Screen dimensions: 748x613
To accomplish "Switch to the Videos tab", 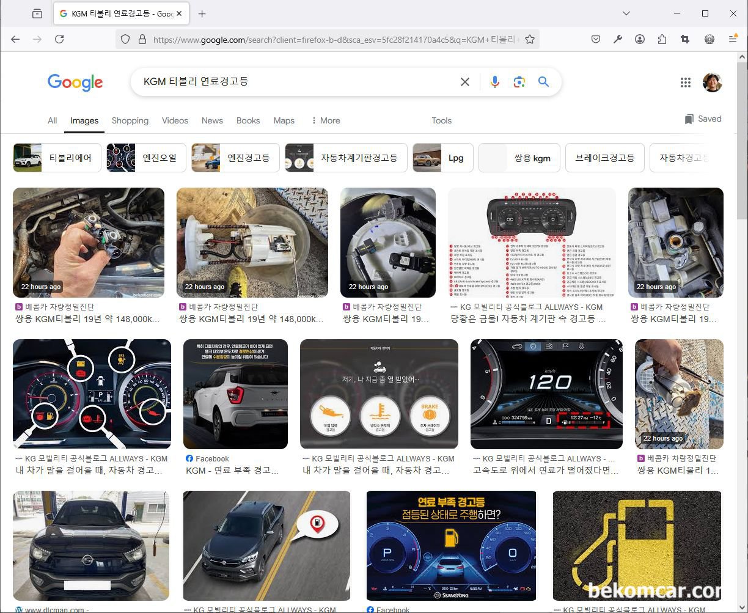I will [175, 120].
